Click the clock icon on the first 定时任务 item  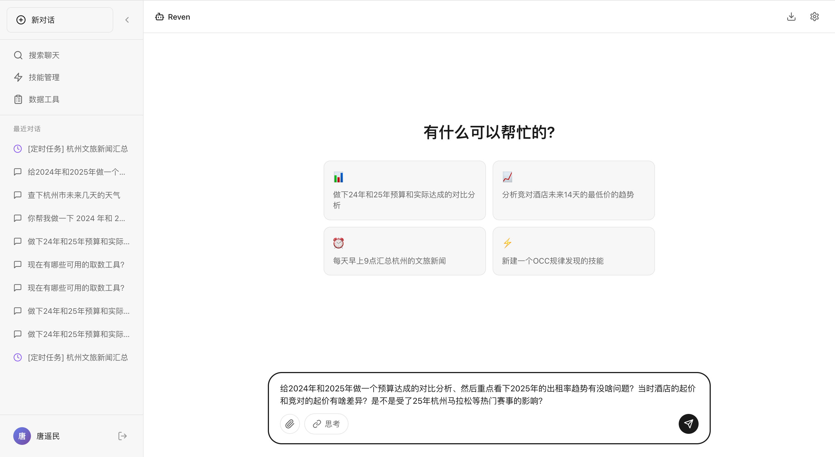[17, 149]
